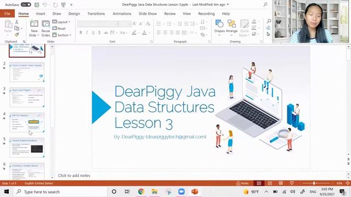Open the Copy options dropdown arrow

pyautogui.click(x=22, y=28)
